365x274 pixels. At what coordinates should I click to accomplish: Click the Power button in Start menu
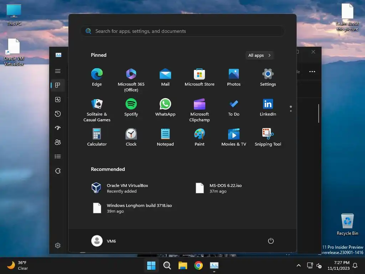271,241
